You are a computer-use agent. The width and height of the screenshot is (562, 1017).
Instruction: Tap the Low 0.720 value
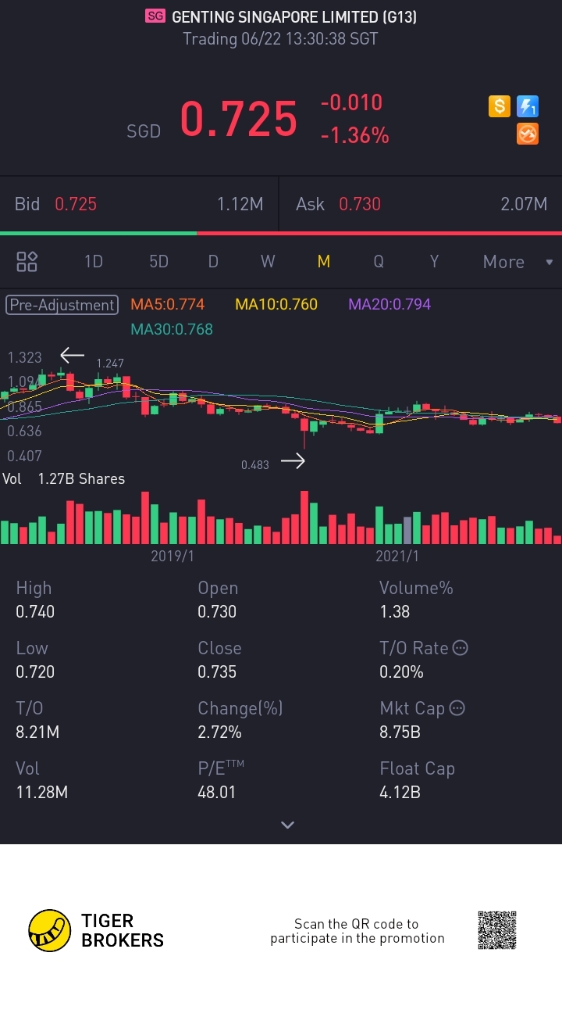[x=35, y=671]
